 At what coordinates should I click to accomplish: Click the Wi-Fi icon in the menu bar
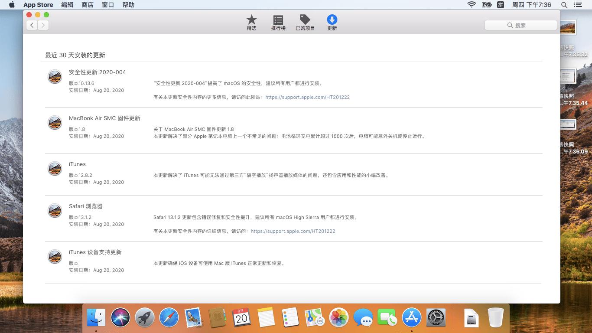[x=471, y=5]
